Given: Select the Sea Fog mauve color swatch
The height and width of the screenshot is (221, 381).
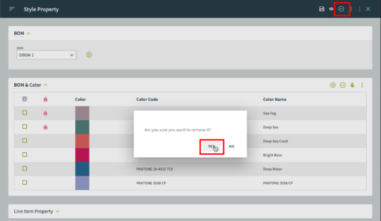Looking at the screenshot, I should (x=82, y=113).
